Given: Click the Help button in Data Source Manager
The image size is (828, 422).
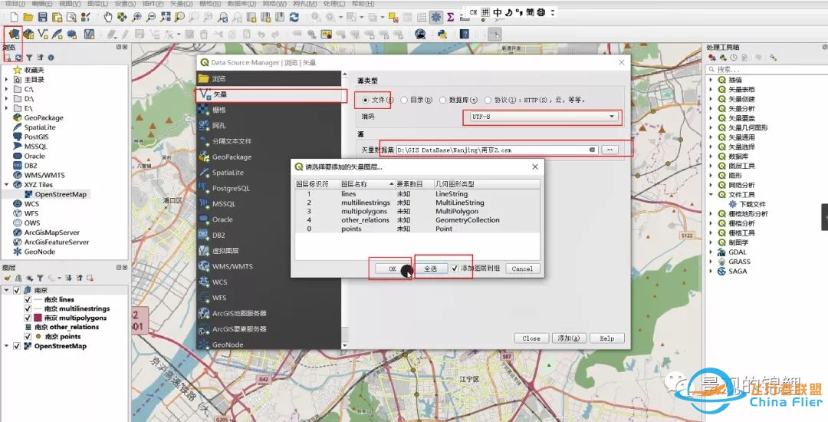Looking at the screenshot, I should (606, 338).
